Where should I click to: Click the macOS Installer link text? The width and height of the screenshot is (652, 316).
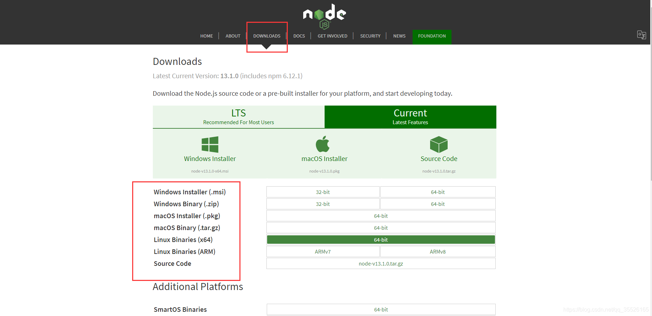324,159
